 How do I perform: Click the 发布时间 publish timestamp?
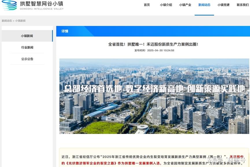154,50
